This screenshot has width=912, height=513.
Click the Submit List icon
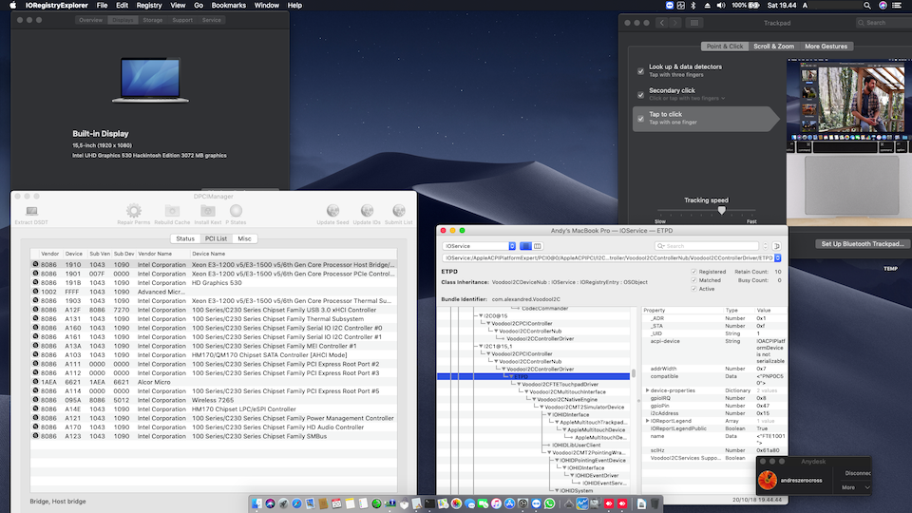point(399,211)
